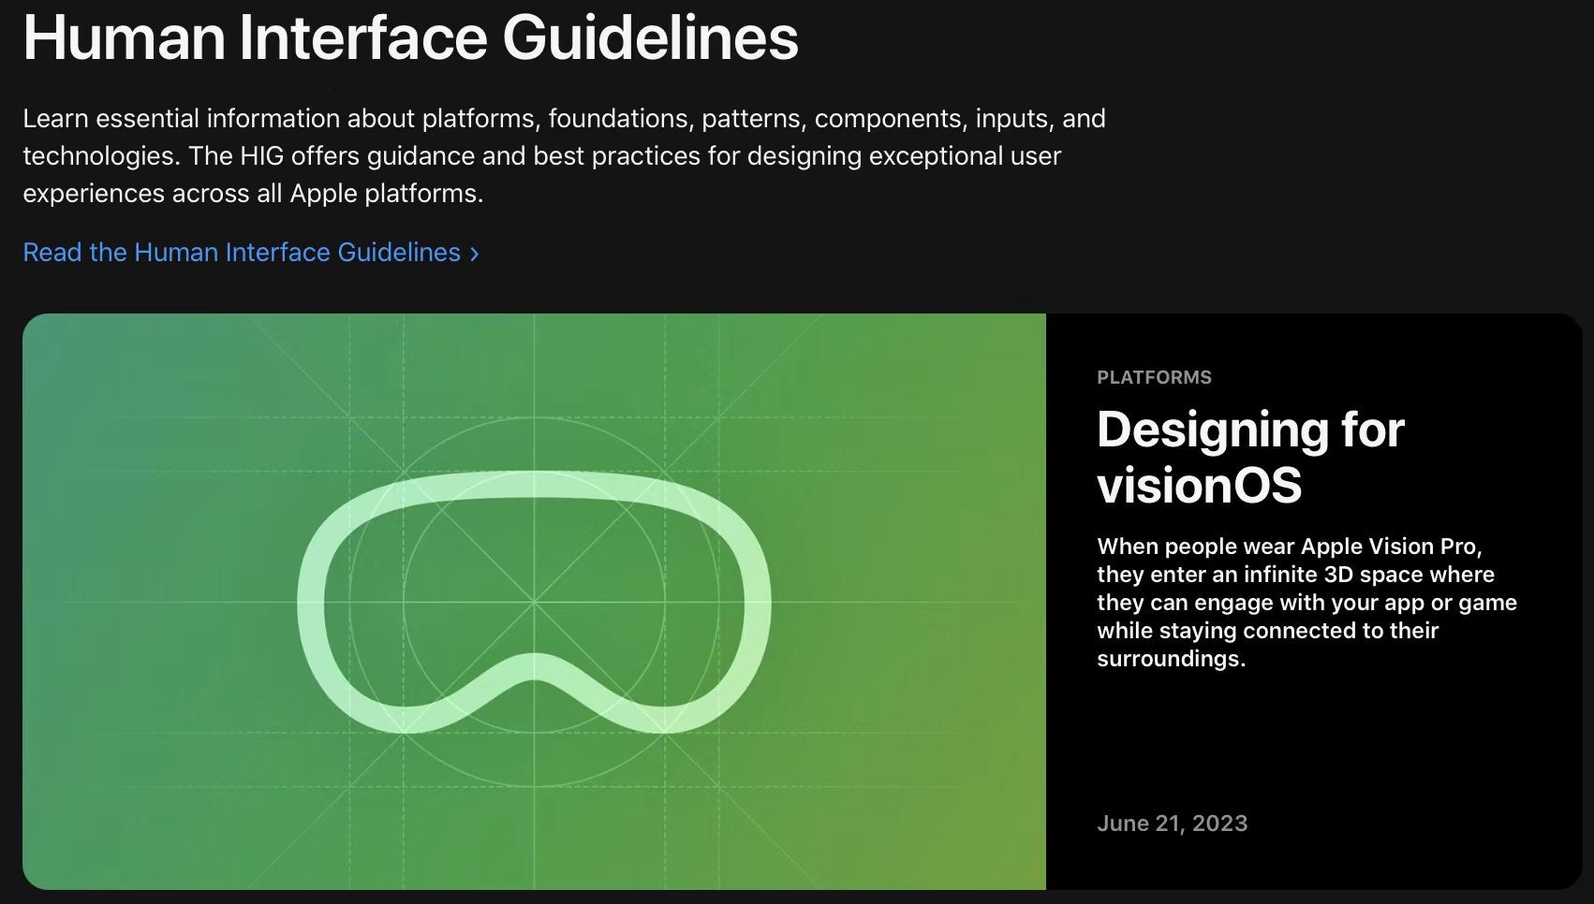
Task: Click the text experiences across all Apple platforms
Action: [253, 194]
